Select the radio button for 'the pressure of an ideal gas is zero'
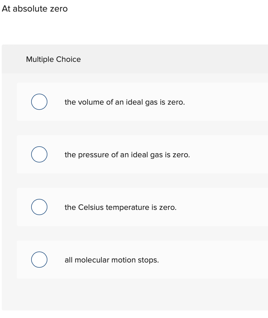268x318 pixels. (39, 154)
